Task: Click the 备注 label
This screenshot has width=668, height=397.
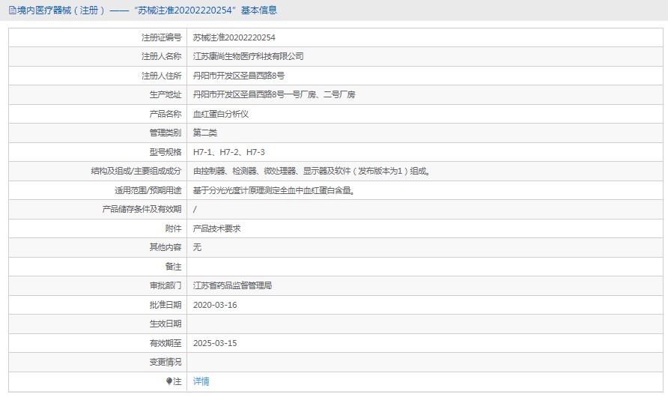Action: coord(174,267)
